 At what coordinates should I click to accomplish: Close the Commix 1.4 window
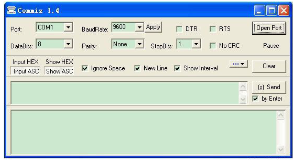click(284, 11)
